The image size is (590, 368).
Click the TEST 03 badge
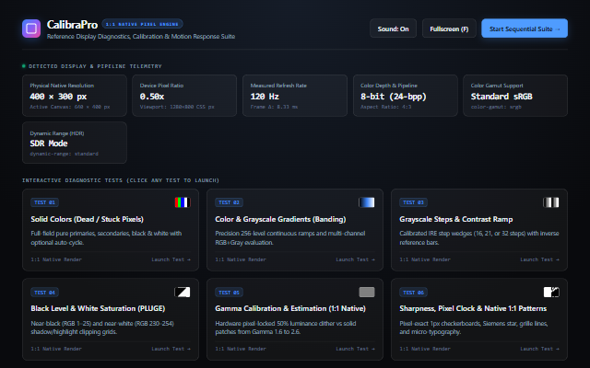414,202
